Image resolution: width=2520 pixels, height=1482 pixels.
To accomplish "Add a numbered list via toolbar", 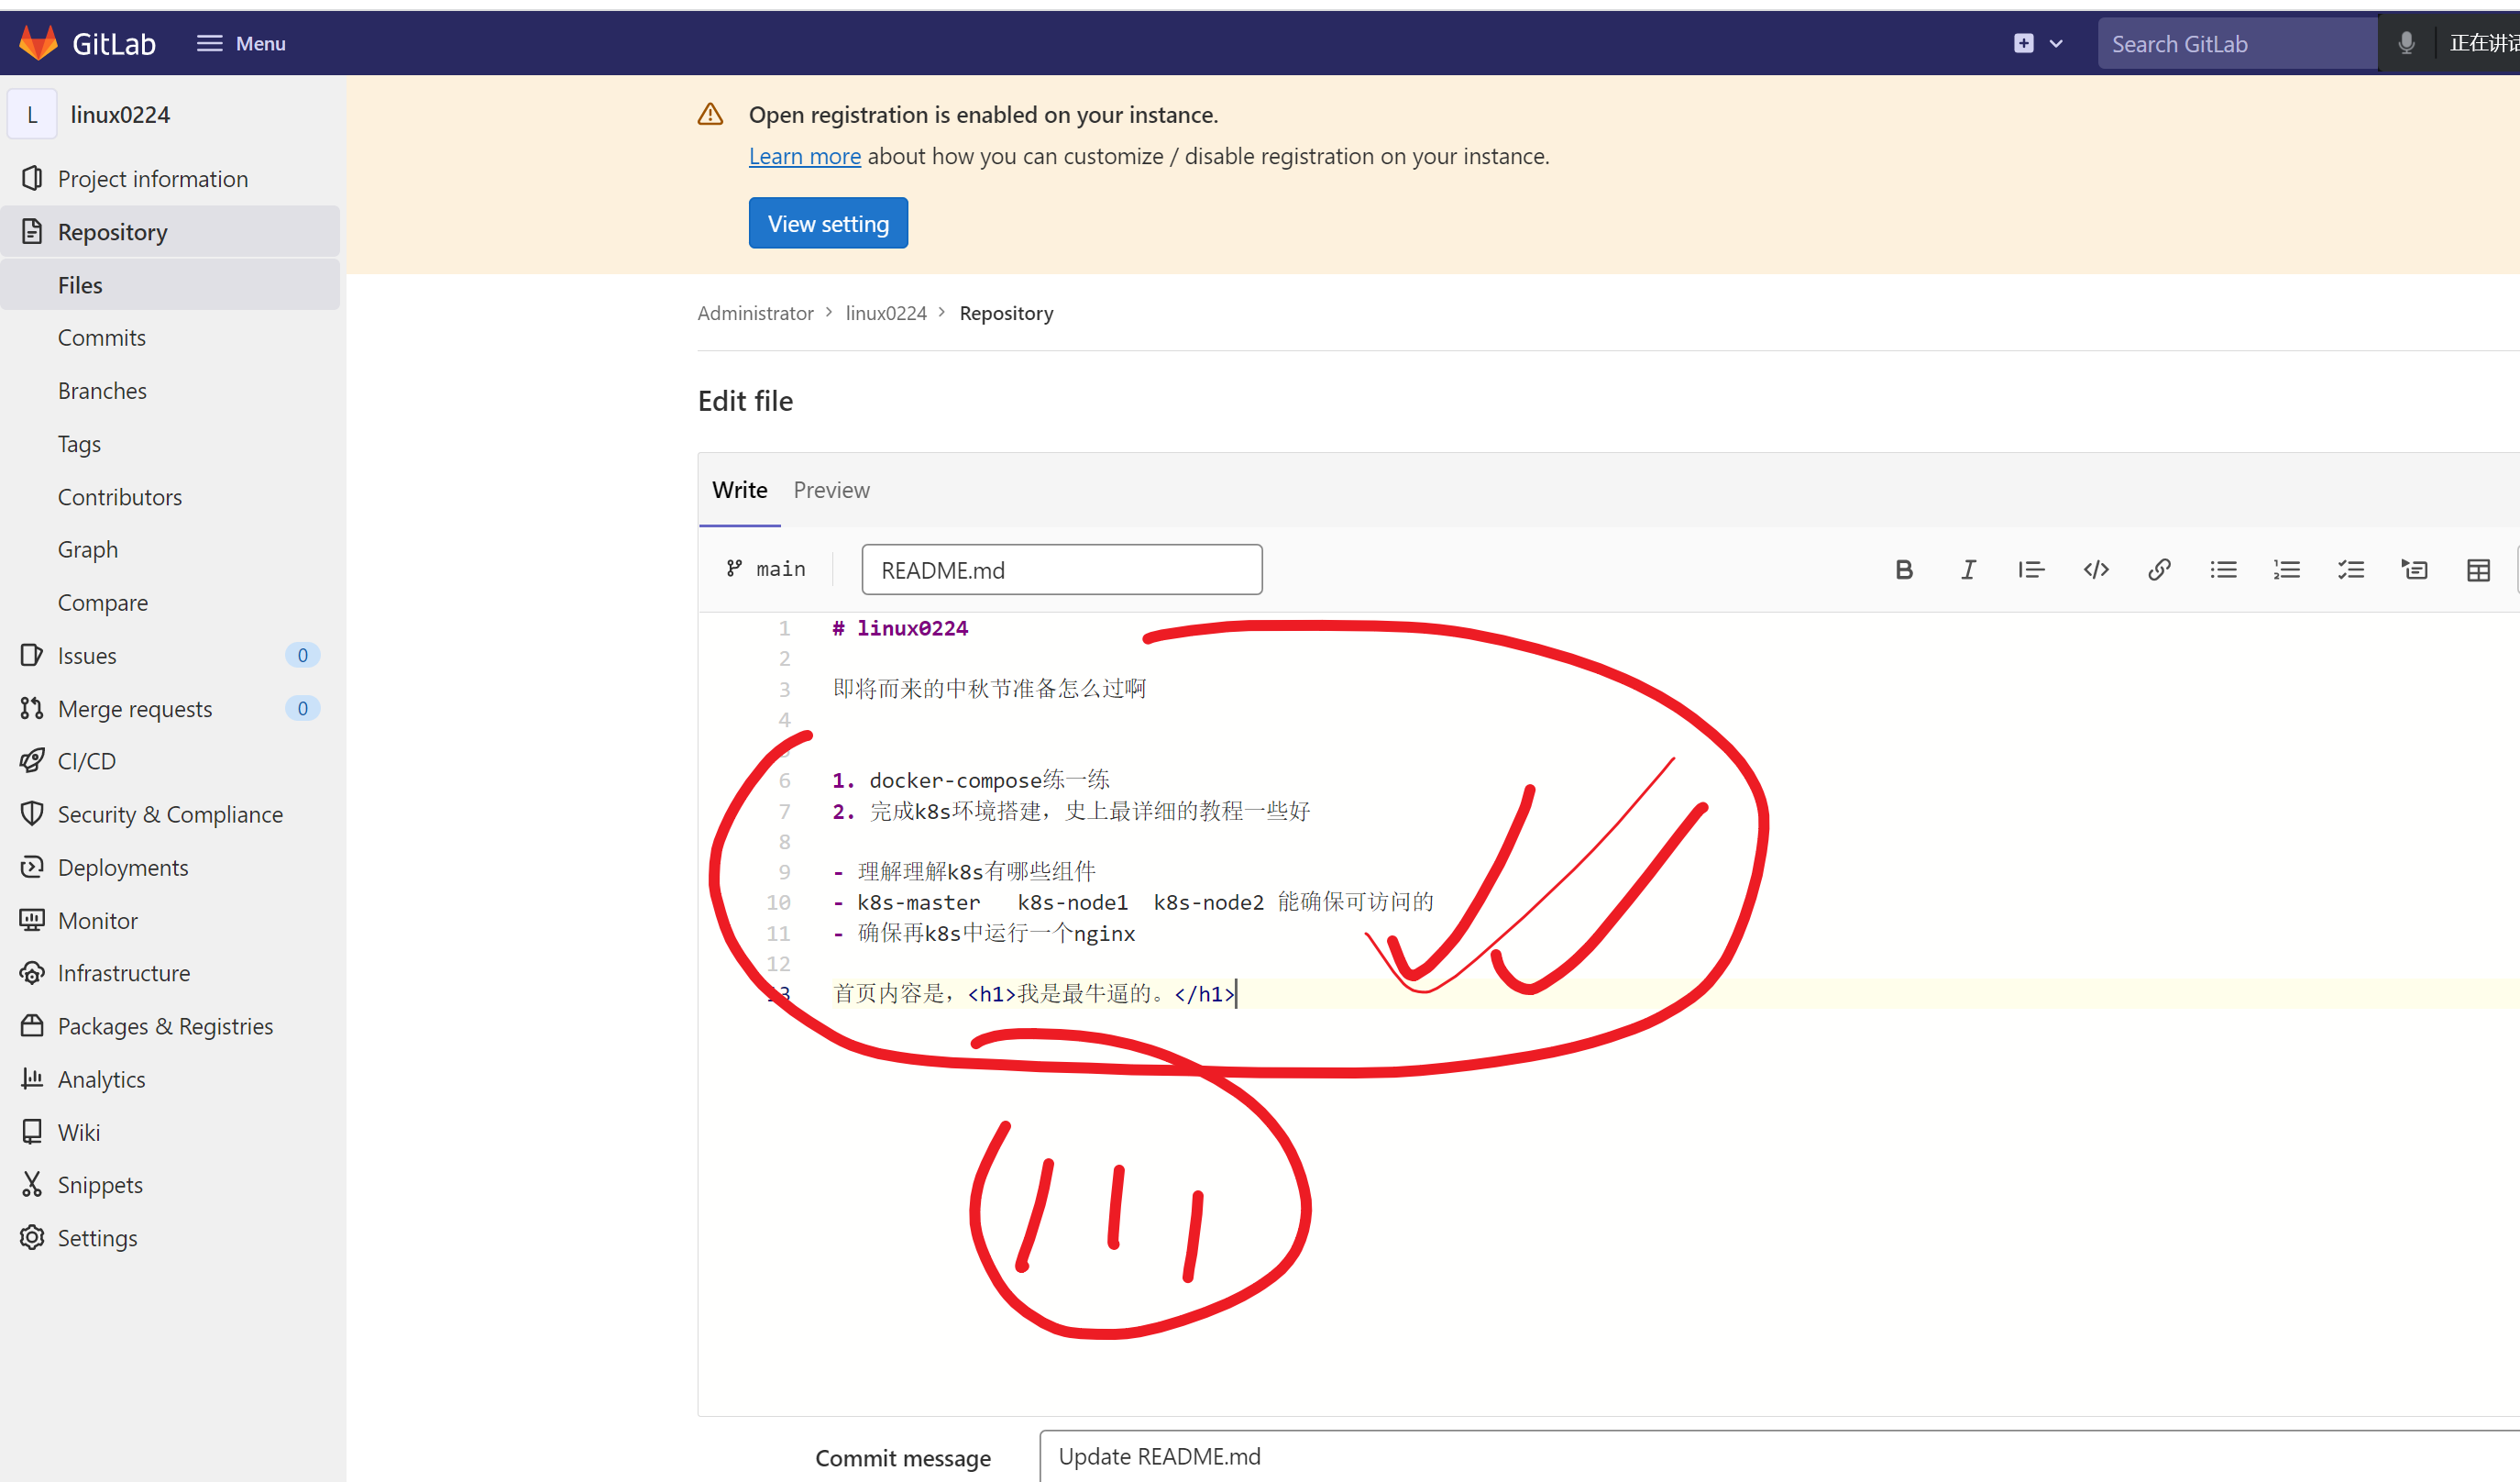I will [x=2287, y=570].
